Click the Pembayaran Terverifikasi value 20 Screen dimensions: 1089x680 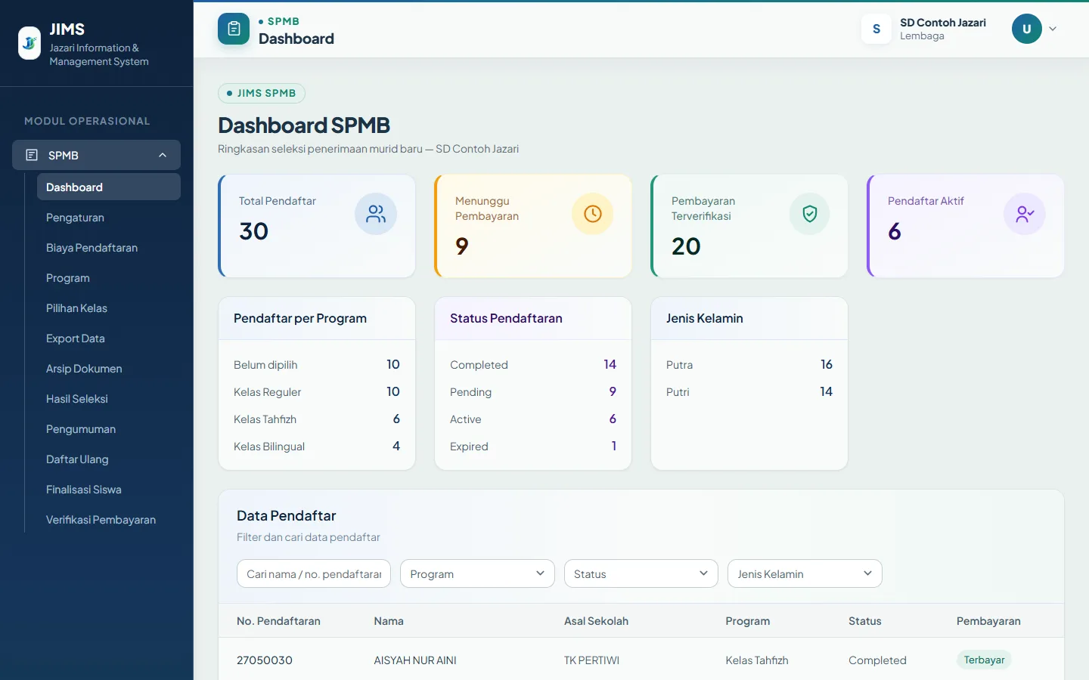(686, 246)
